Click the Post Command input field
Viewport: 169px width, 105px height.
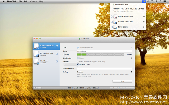(105, 69)
